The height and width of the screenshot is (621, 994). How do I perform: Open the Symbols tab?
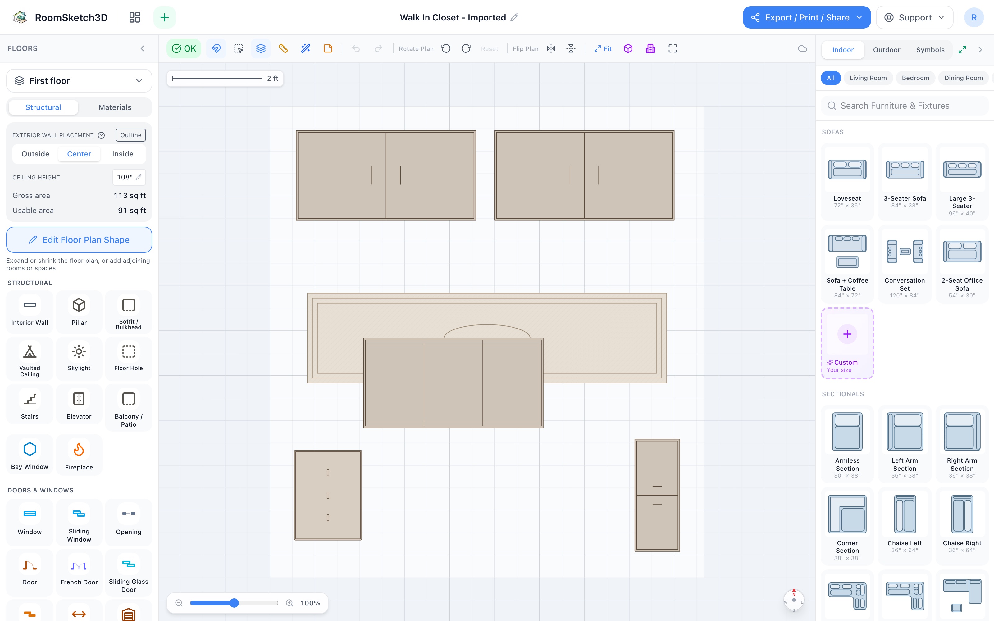[x=930, y=50]
